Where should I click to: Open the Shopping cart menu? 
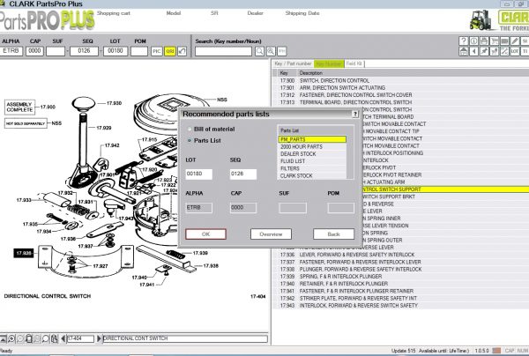114,13
